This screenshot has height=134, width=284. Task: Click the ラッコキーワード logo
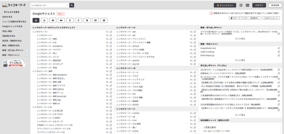pos(14,5)
